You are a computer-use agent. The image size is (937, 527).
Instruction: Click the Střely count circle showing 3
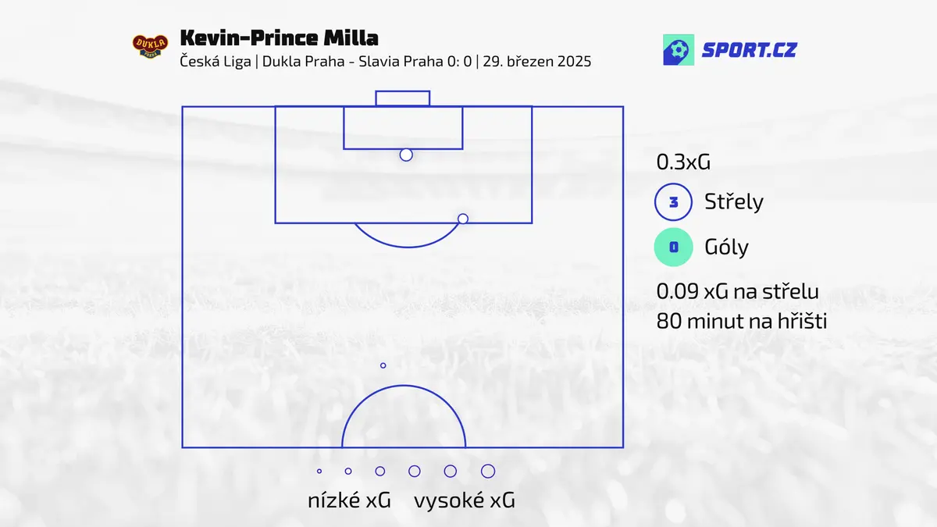click(673, 203)
